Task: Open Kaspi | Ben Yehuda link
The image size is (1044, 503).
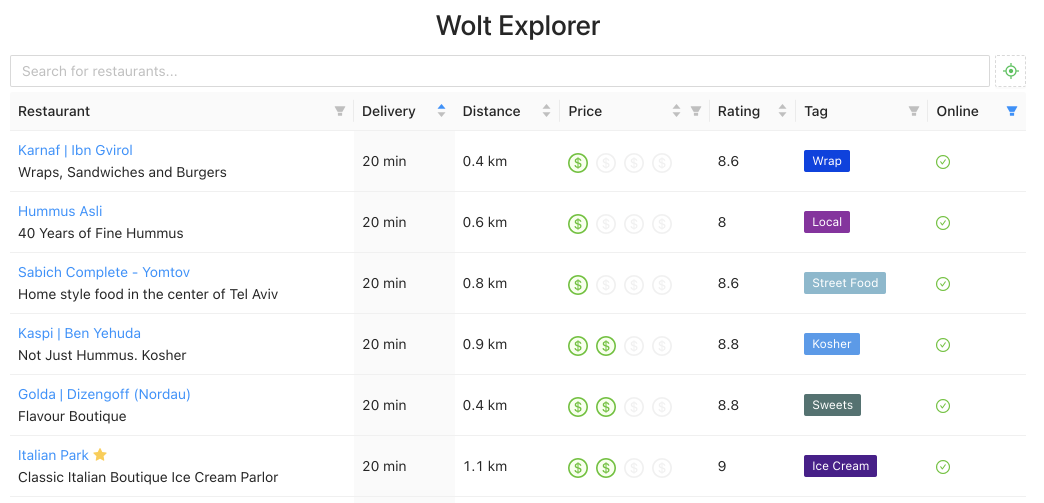Action: (x=79, y=333)
